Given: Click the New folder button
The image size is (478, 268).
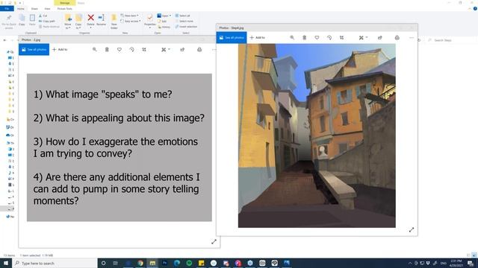Looking at the screenshot, I should click(x=114, y=22).
